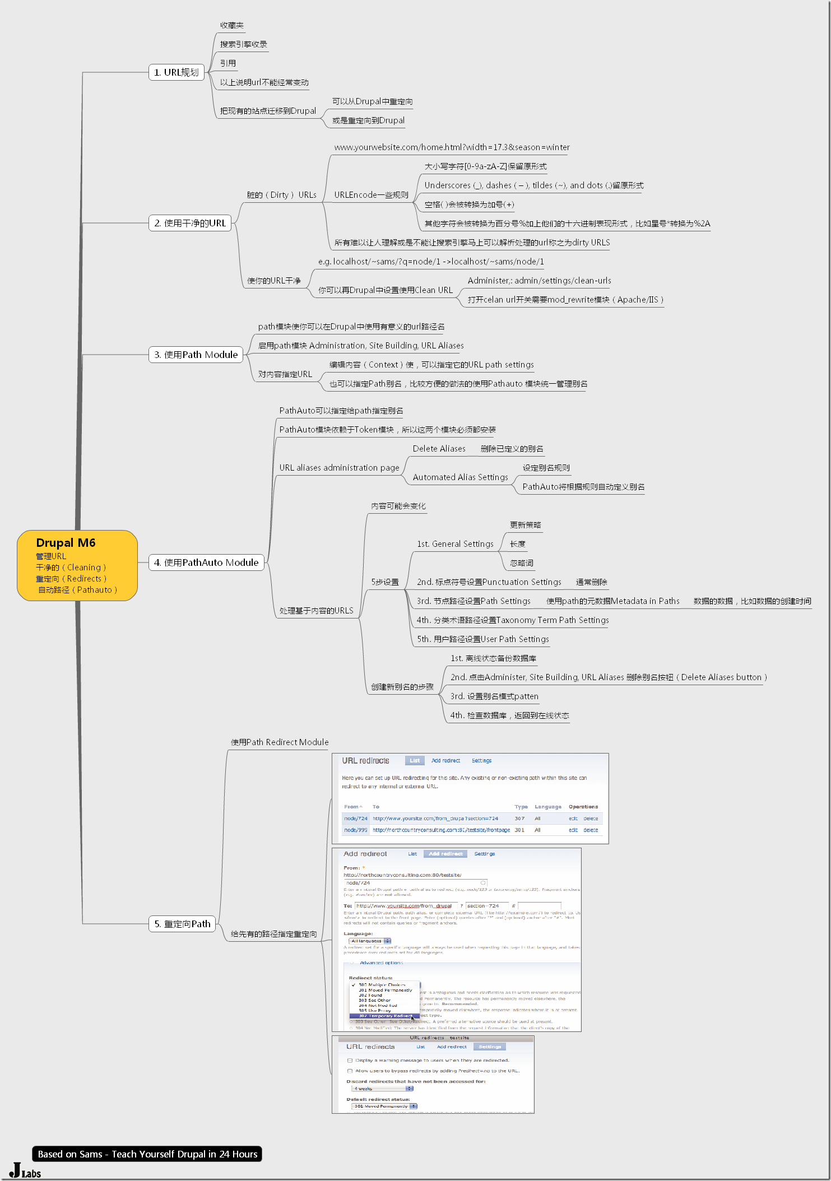Choose '301 Moved Permanently' in the open status list
This screenshot has height=1181, width=831.
coord(385,990)
